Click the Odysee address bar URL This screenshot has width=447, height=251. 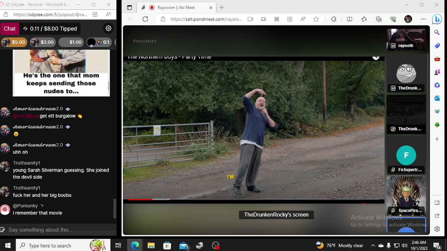tap(50, 14)
